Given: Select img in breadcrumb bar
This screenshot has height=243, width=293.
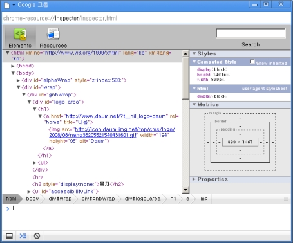Looking at the screenshot, I should point(203,199).
